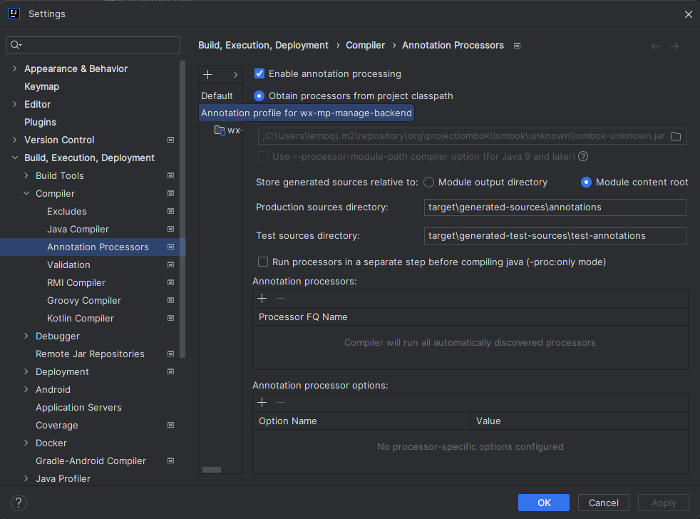Collapse Build, Execution, Deployment section
The width and height of the screenshot is (700, 519).
tap(15, 158)
